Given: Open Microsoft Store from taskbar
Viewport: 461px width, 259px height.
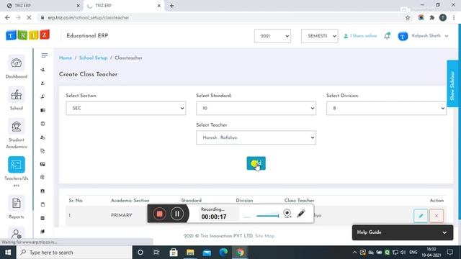Looking at the screenshot, I should (x=174, y=253).
